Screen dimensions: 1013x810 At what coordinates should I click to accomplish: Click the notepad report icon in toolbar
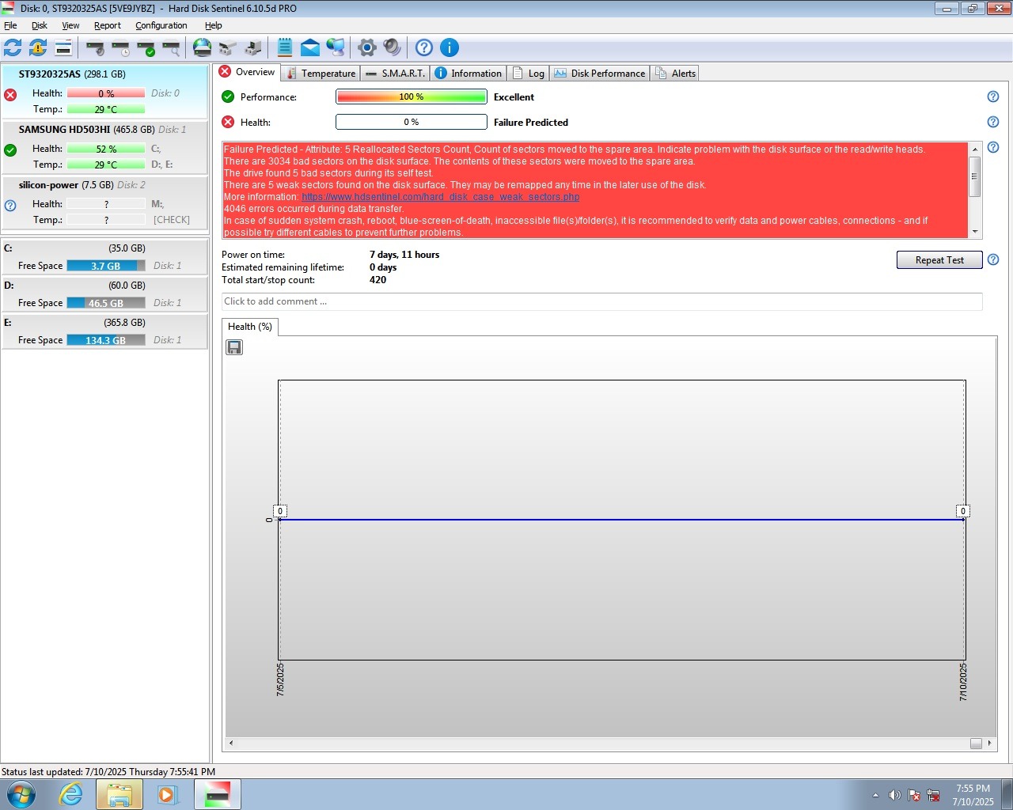coord(285,47)
